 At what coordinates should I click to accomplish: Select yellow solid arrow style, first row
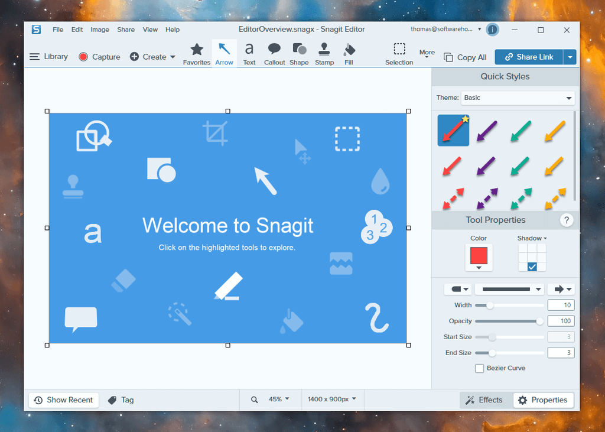[x=555, y=131]
